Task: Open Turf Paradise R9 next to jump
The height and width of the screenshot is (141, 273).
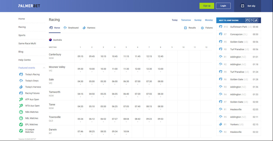Action: coord(239,72)
